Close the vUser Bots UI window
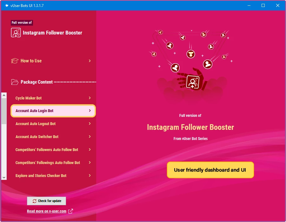Viewport: 286px width, 222px height. (x=277, y=5)
